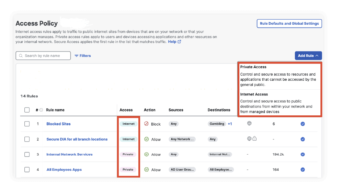Expand the Add Rule dropdown button
The width and height of the screenshot is (341, 193).
point(308,56)
